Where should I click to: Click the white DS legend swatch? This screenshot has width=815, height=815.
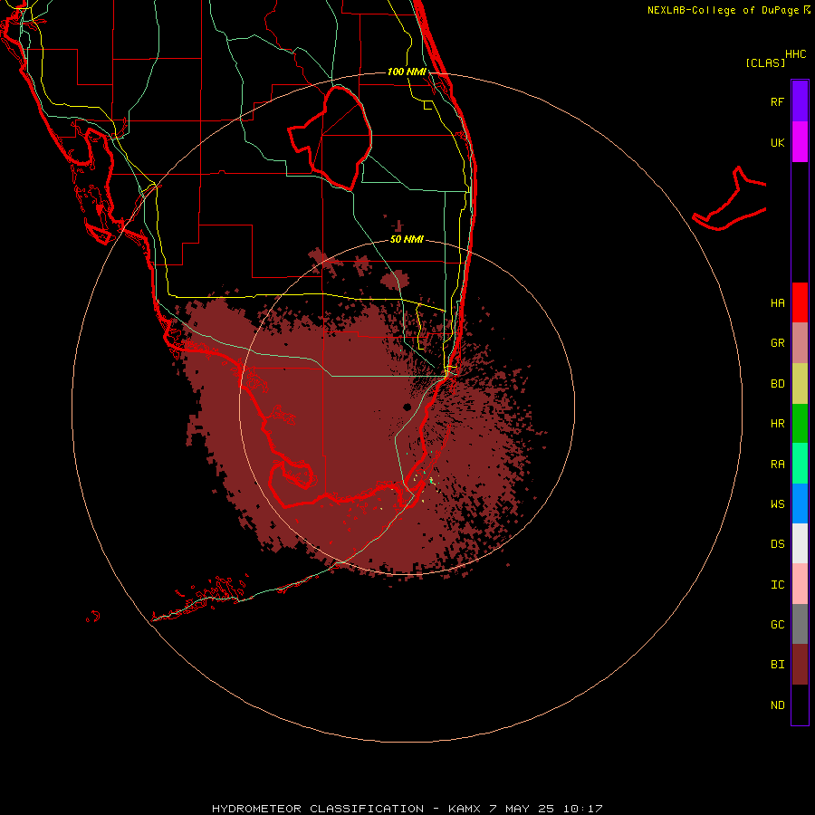[800, 543]
